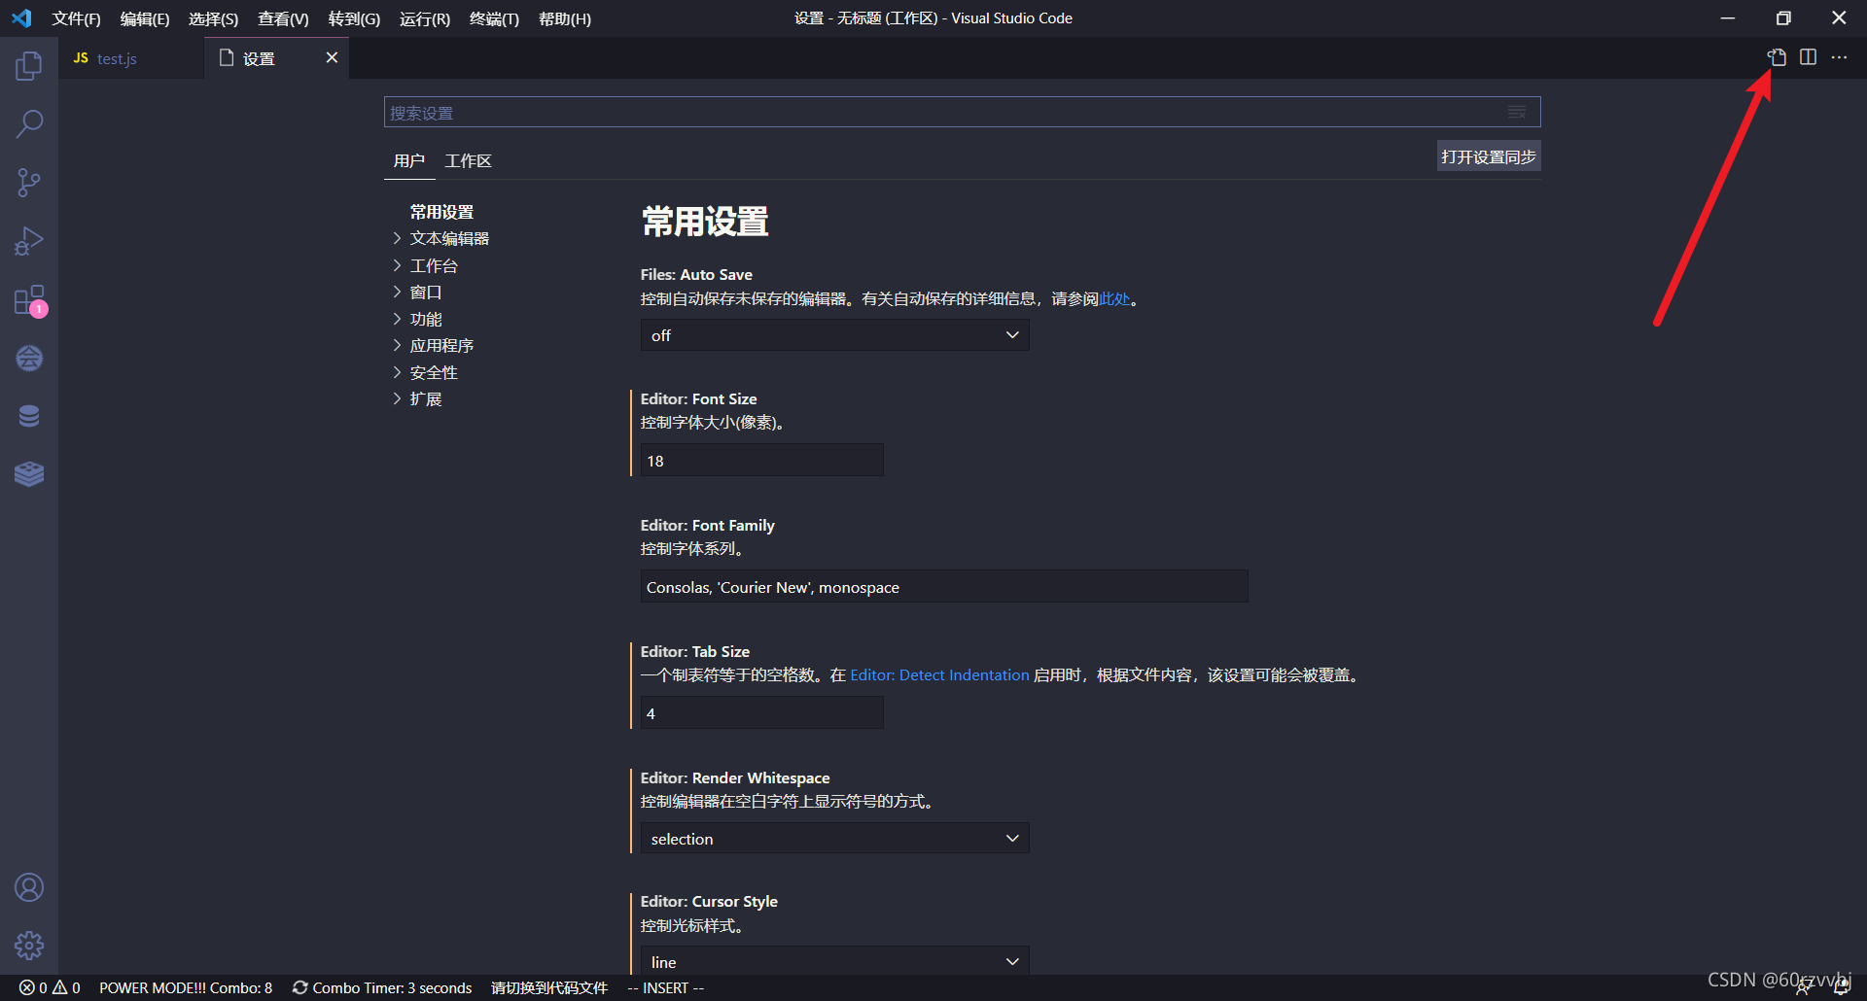
Task: Open the Run and Debug icon
Action: pos(29,240)
